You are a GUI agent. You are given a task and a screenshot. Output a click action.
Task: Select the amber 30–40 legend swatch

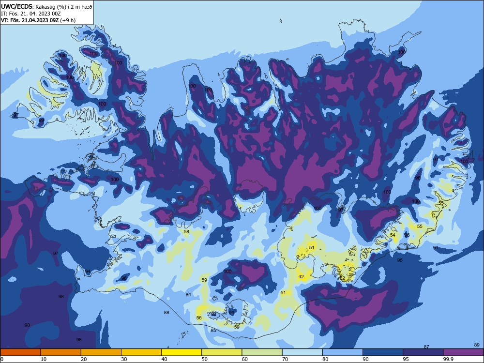(141, 352)
